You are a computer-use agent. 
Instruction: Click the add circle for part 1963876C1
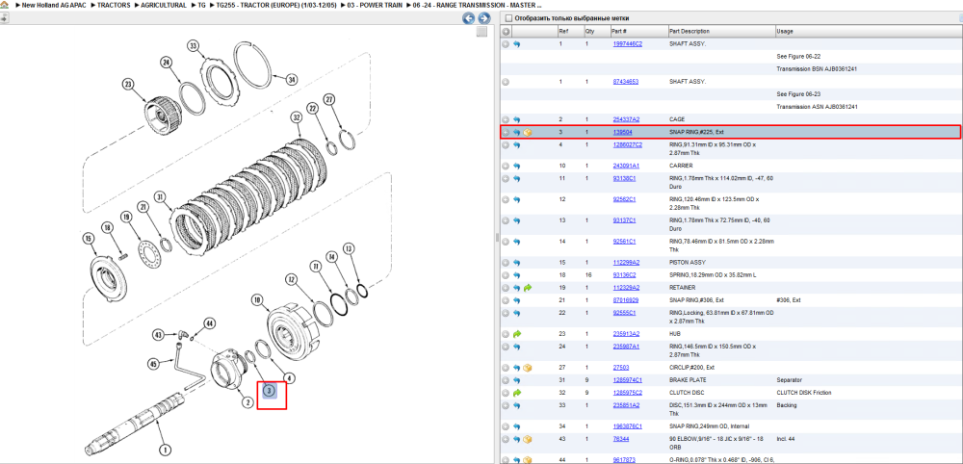pyautogui.click(x=506, y=425)
